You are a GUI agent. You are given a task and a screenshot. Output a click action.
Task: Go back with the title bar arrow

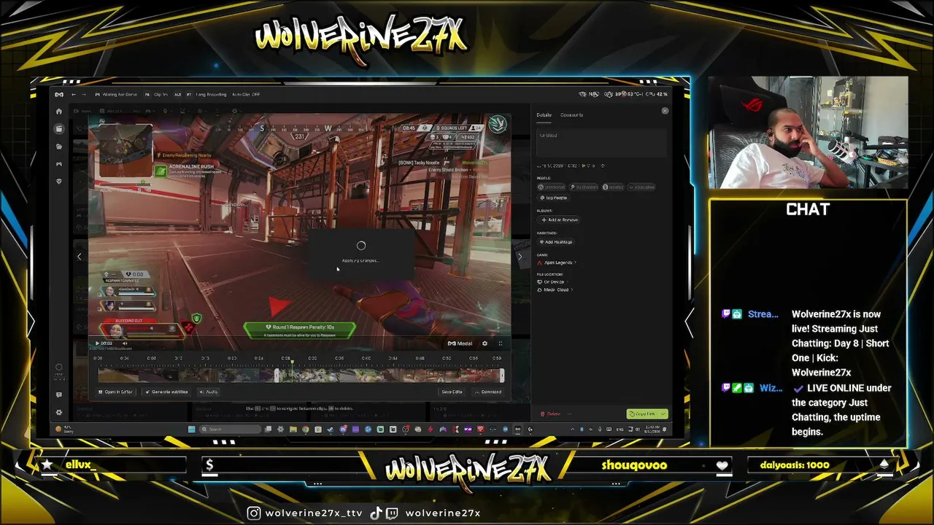click(73, 94)
